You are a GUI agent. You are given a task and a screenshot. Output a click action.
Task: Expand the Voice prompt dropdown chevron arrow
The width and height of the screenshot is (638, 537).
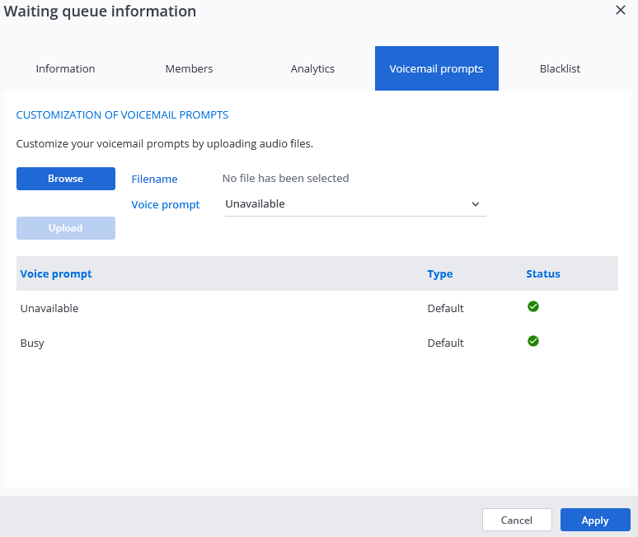475,204
